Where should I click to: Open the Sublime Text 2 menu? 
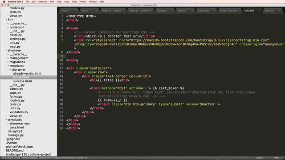pyautogui.click(x=16, y=2)
